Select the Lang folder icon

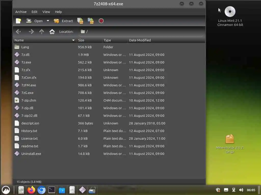coord(17,47)
